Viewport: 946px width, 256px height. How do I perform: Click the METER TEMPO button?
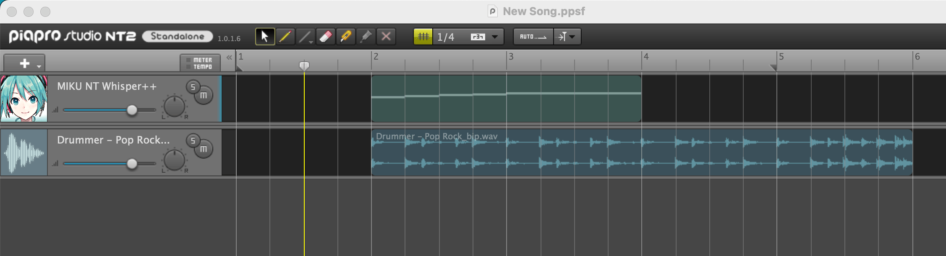tap(200, 63)
